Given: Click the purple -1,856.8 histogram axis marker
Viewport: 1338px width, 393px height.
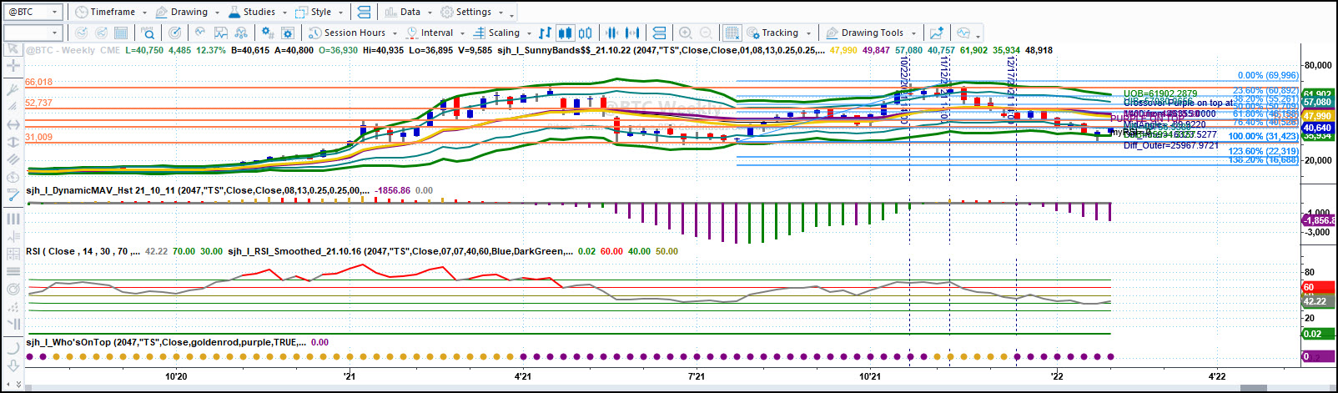Looking at the screenshot, I should coord(1318,220).
